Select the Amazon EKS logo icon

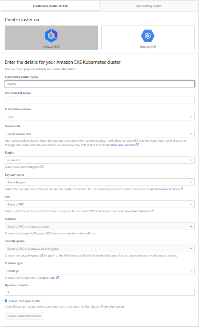click(51, 36)
